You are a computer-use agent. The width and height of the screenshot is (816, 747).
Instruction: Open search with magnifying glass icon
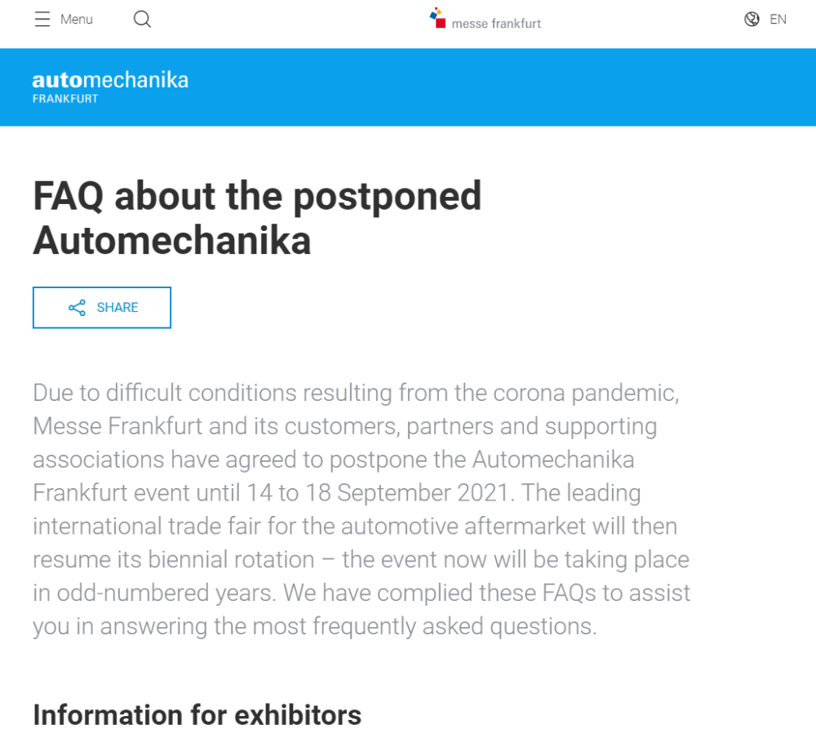[142, 20]
